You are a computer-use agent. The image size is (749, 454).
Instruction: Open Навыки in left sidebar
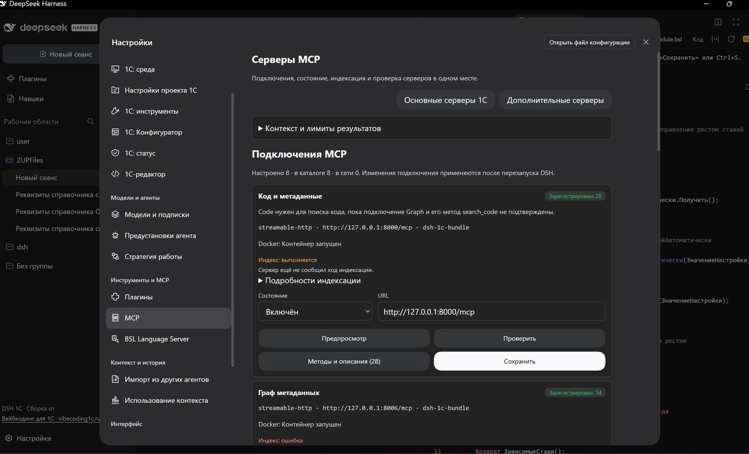(26, 98)
